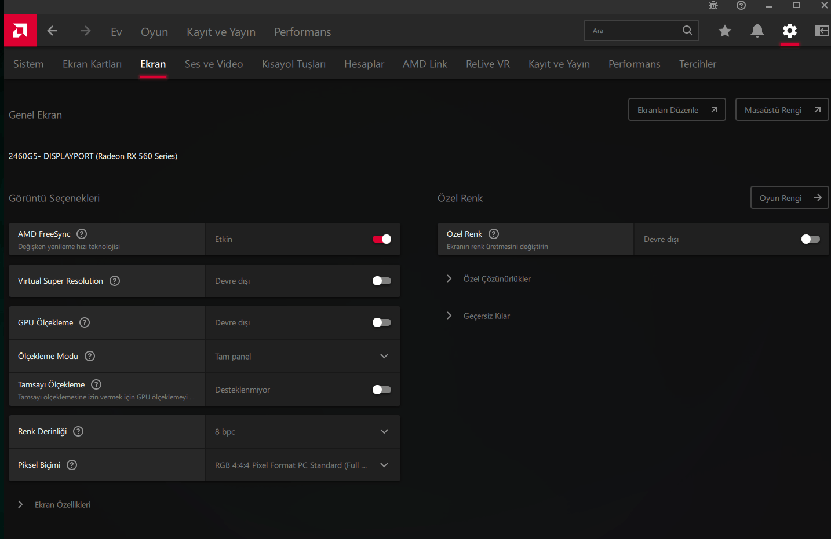Select 2460G5- DISPLAYPORT display entry

pyautogui.click(x=93, y=156)
